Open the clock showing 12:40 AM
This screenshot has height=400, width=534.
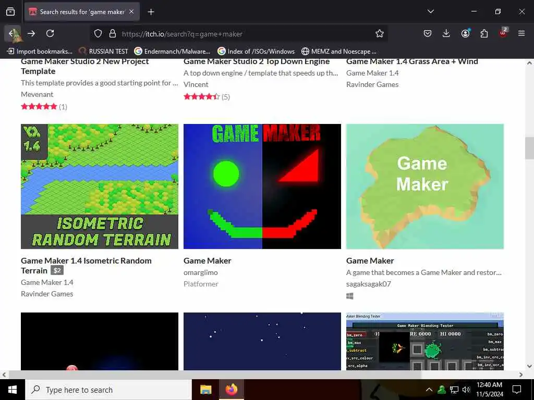[x=489, y=390]
